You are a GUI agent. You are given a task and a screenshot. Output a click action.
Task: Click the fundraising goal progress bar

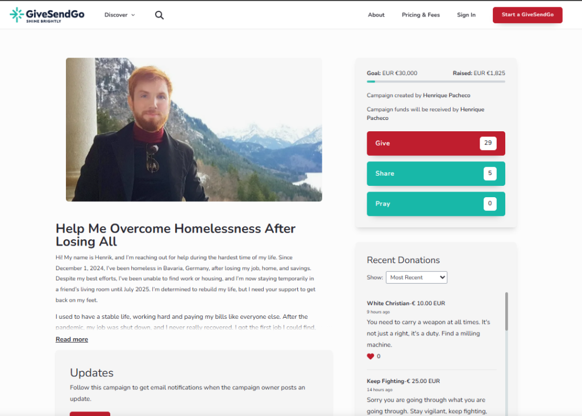436,82
